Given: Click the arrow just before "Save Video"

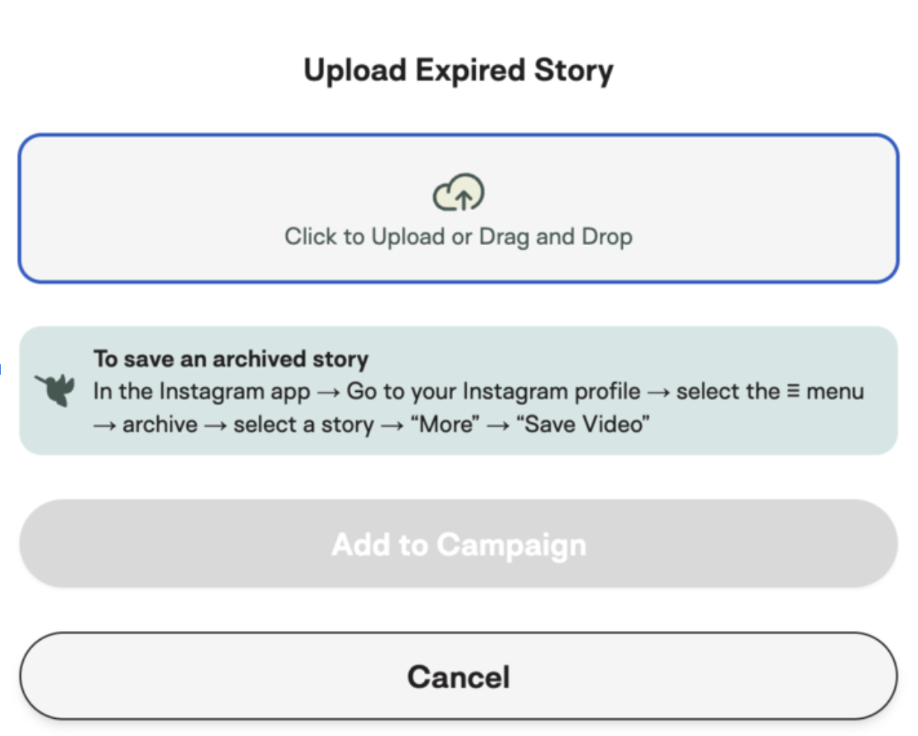Looking at the screenshot, I should [x=498, y=425].
